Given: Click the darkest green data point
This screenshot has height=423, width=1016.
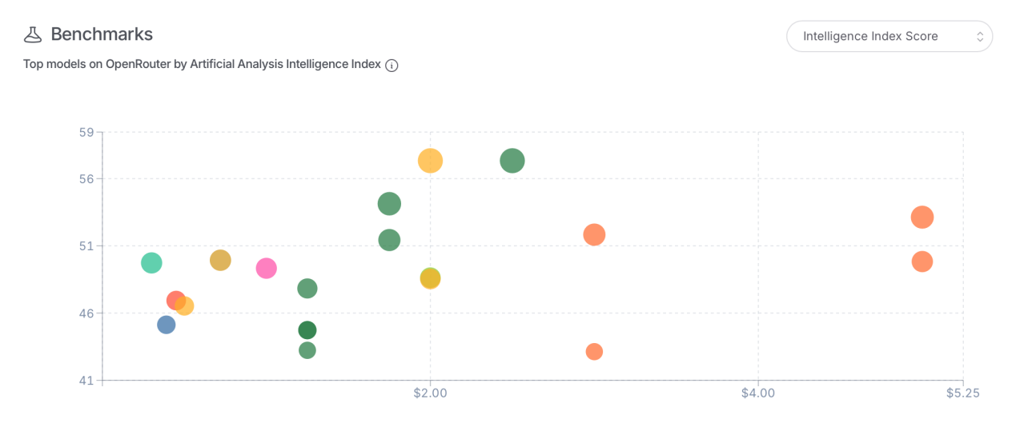Looking at the screenshot, I should [307, 330].
